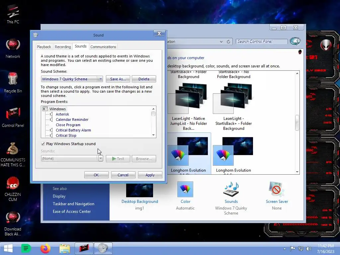Open the Screen Saver icon
The image size is (340, 255).
point(277,189)
